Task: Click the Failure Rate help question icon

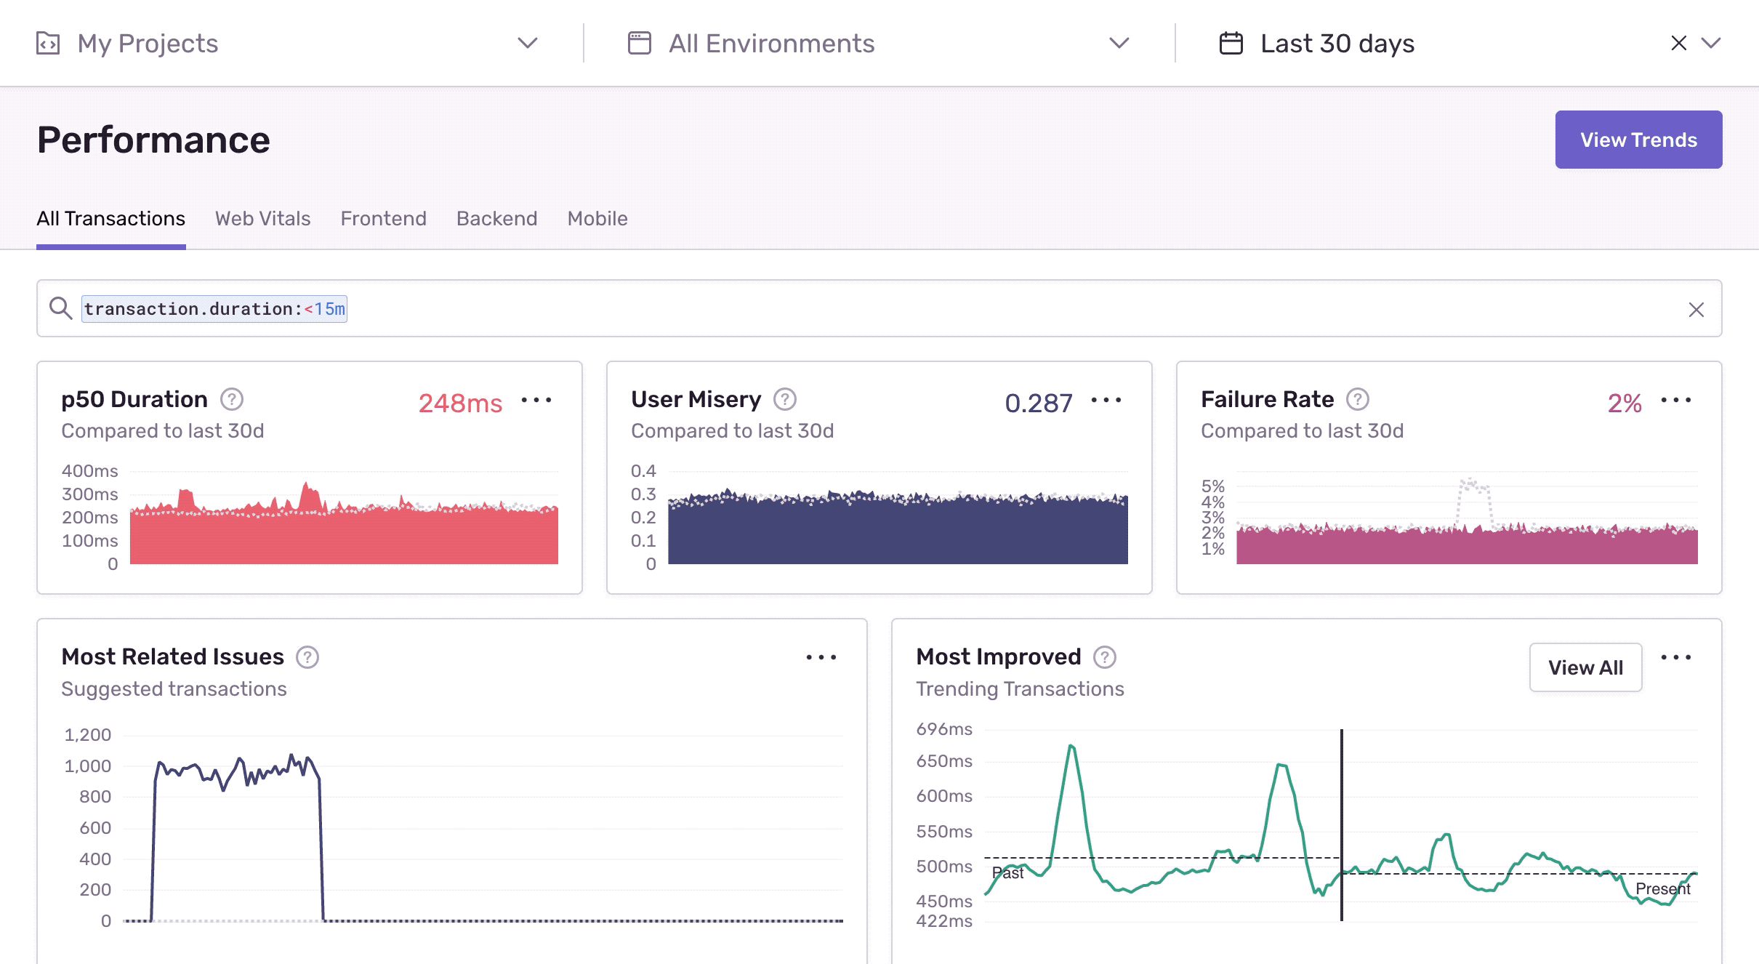Action: 1358,398
